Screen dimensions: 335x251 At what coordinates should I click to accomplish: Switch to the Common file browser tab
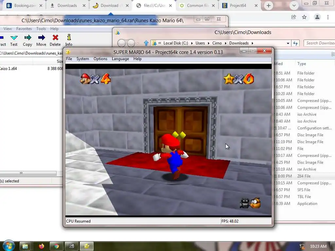(x=197, y=6)
